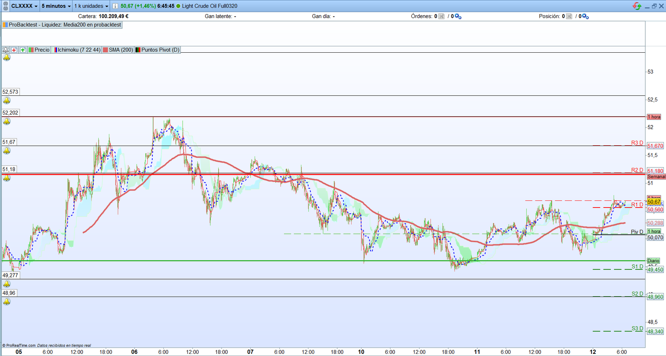Click the ProRealTime.com copyright link
This screenshot has width=666, height=356.
pos(19,345)
